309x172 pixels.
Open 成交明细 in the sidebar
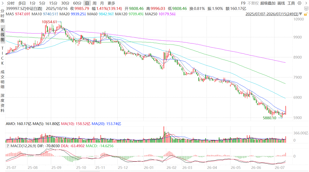2,79
